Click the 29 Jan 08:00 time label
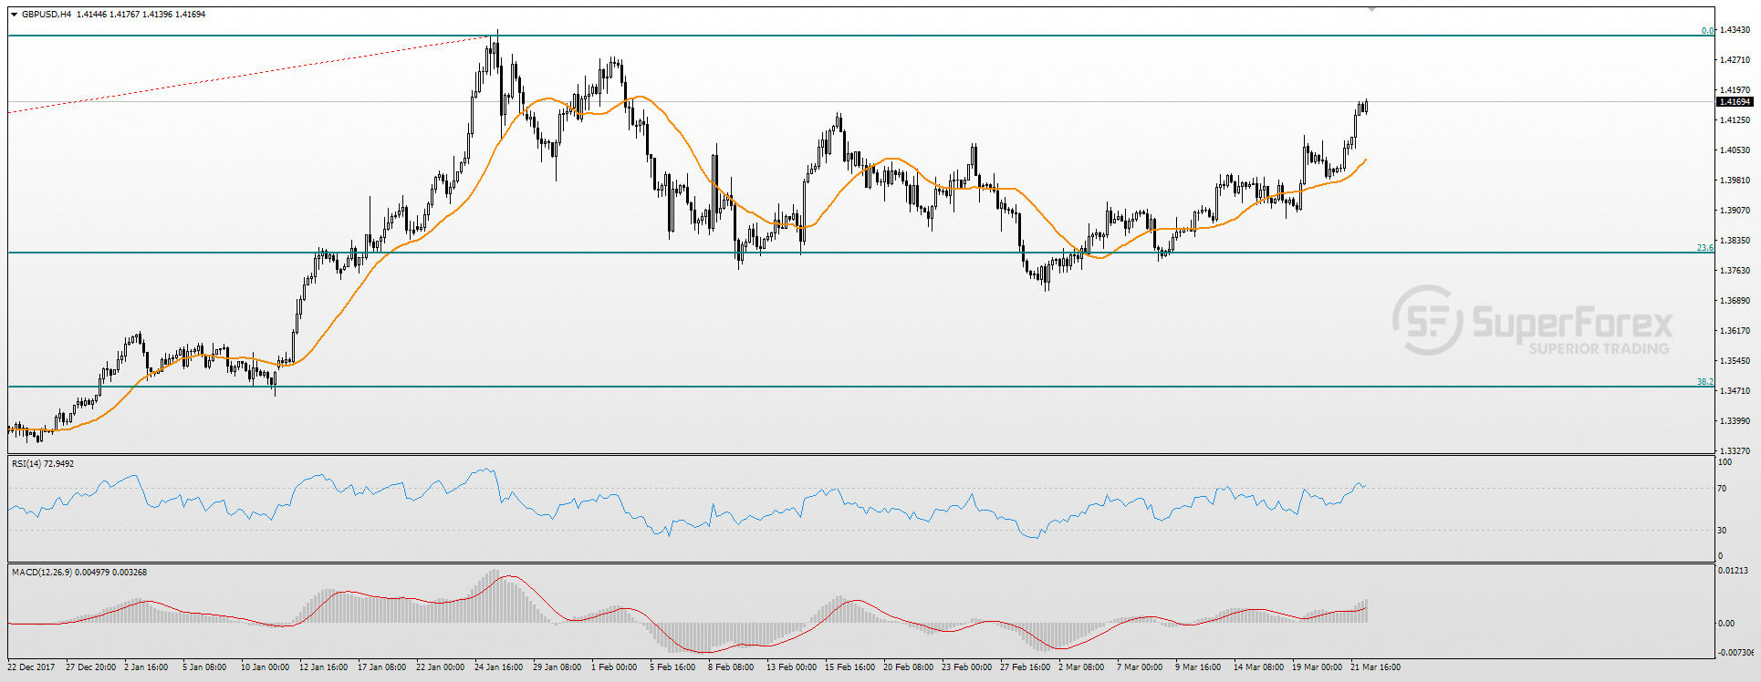This screenshot has width=1761, height=682. (557, 667)
